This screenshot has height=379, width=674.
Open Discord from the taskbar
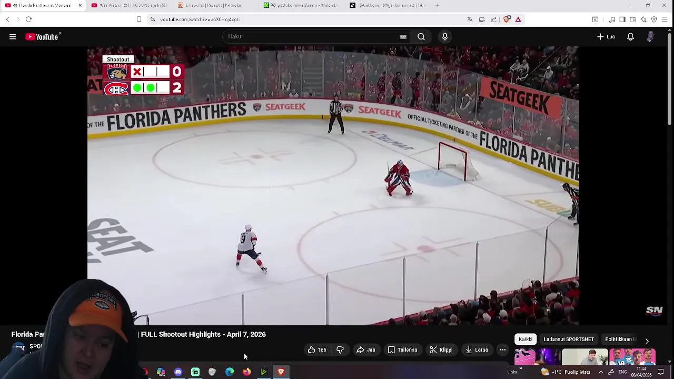click(178, 372)
